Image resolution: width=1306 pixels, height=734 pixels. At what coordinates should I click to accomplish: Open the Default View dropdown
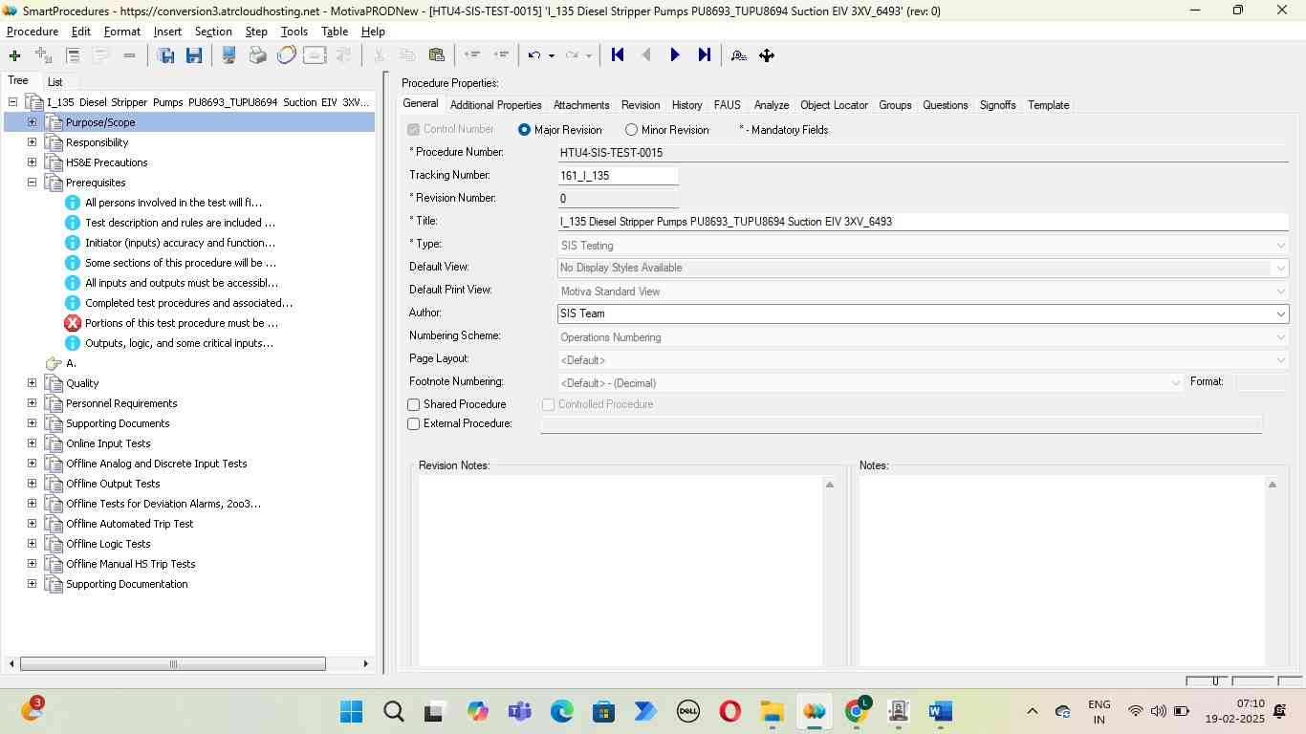click(x=1280, y=269)
